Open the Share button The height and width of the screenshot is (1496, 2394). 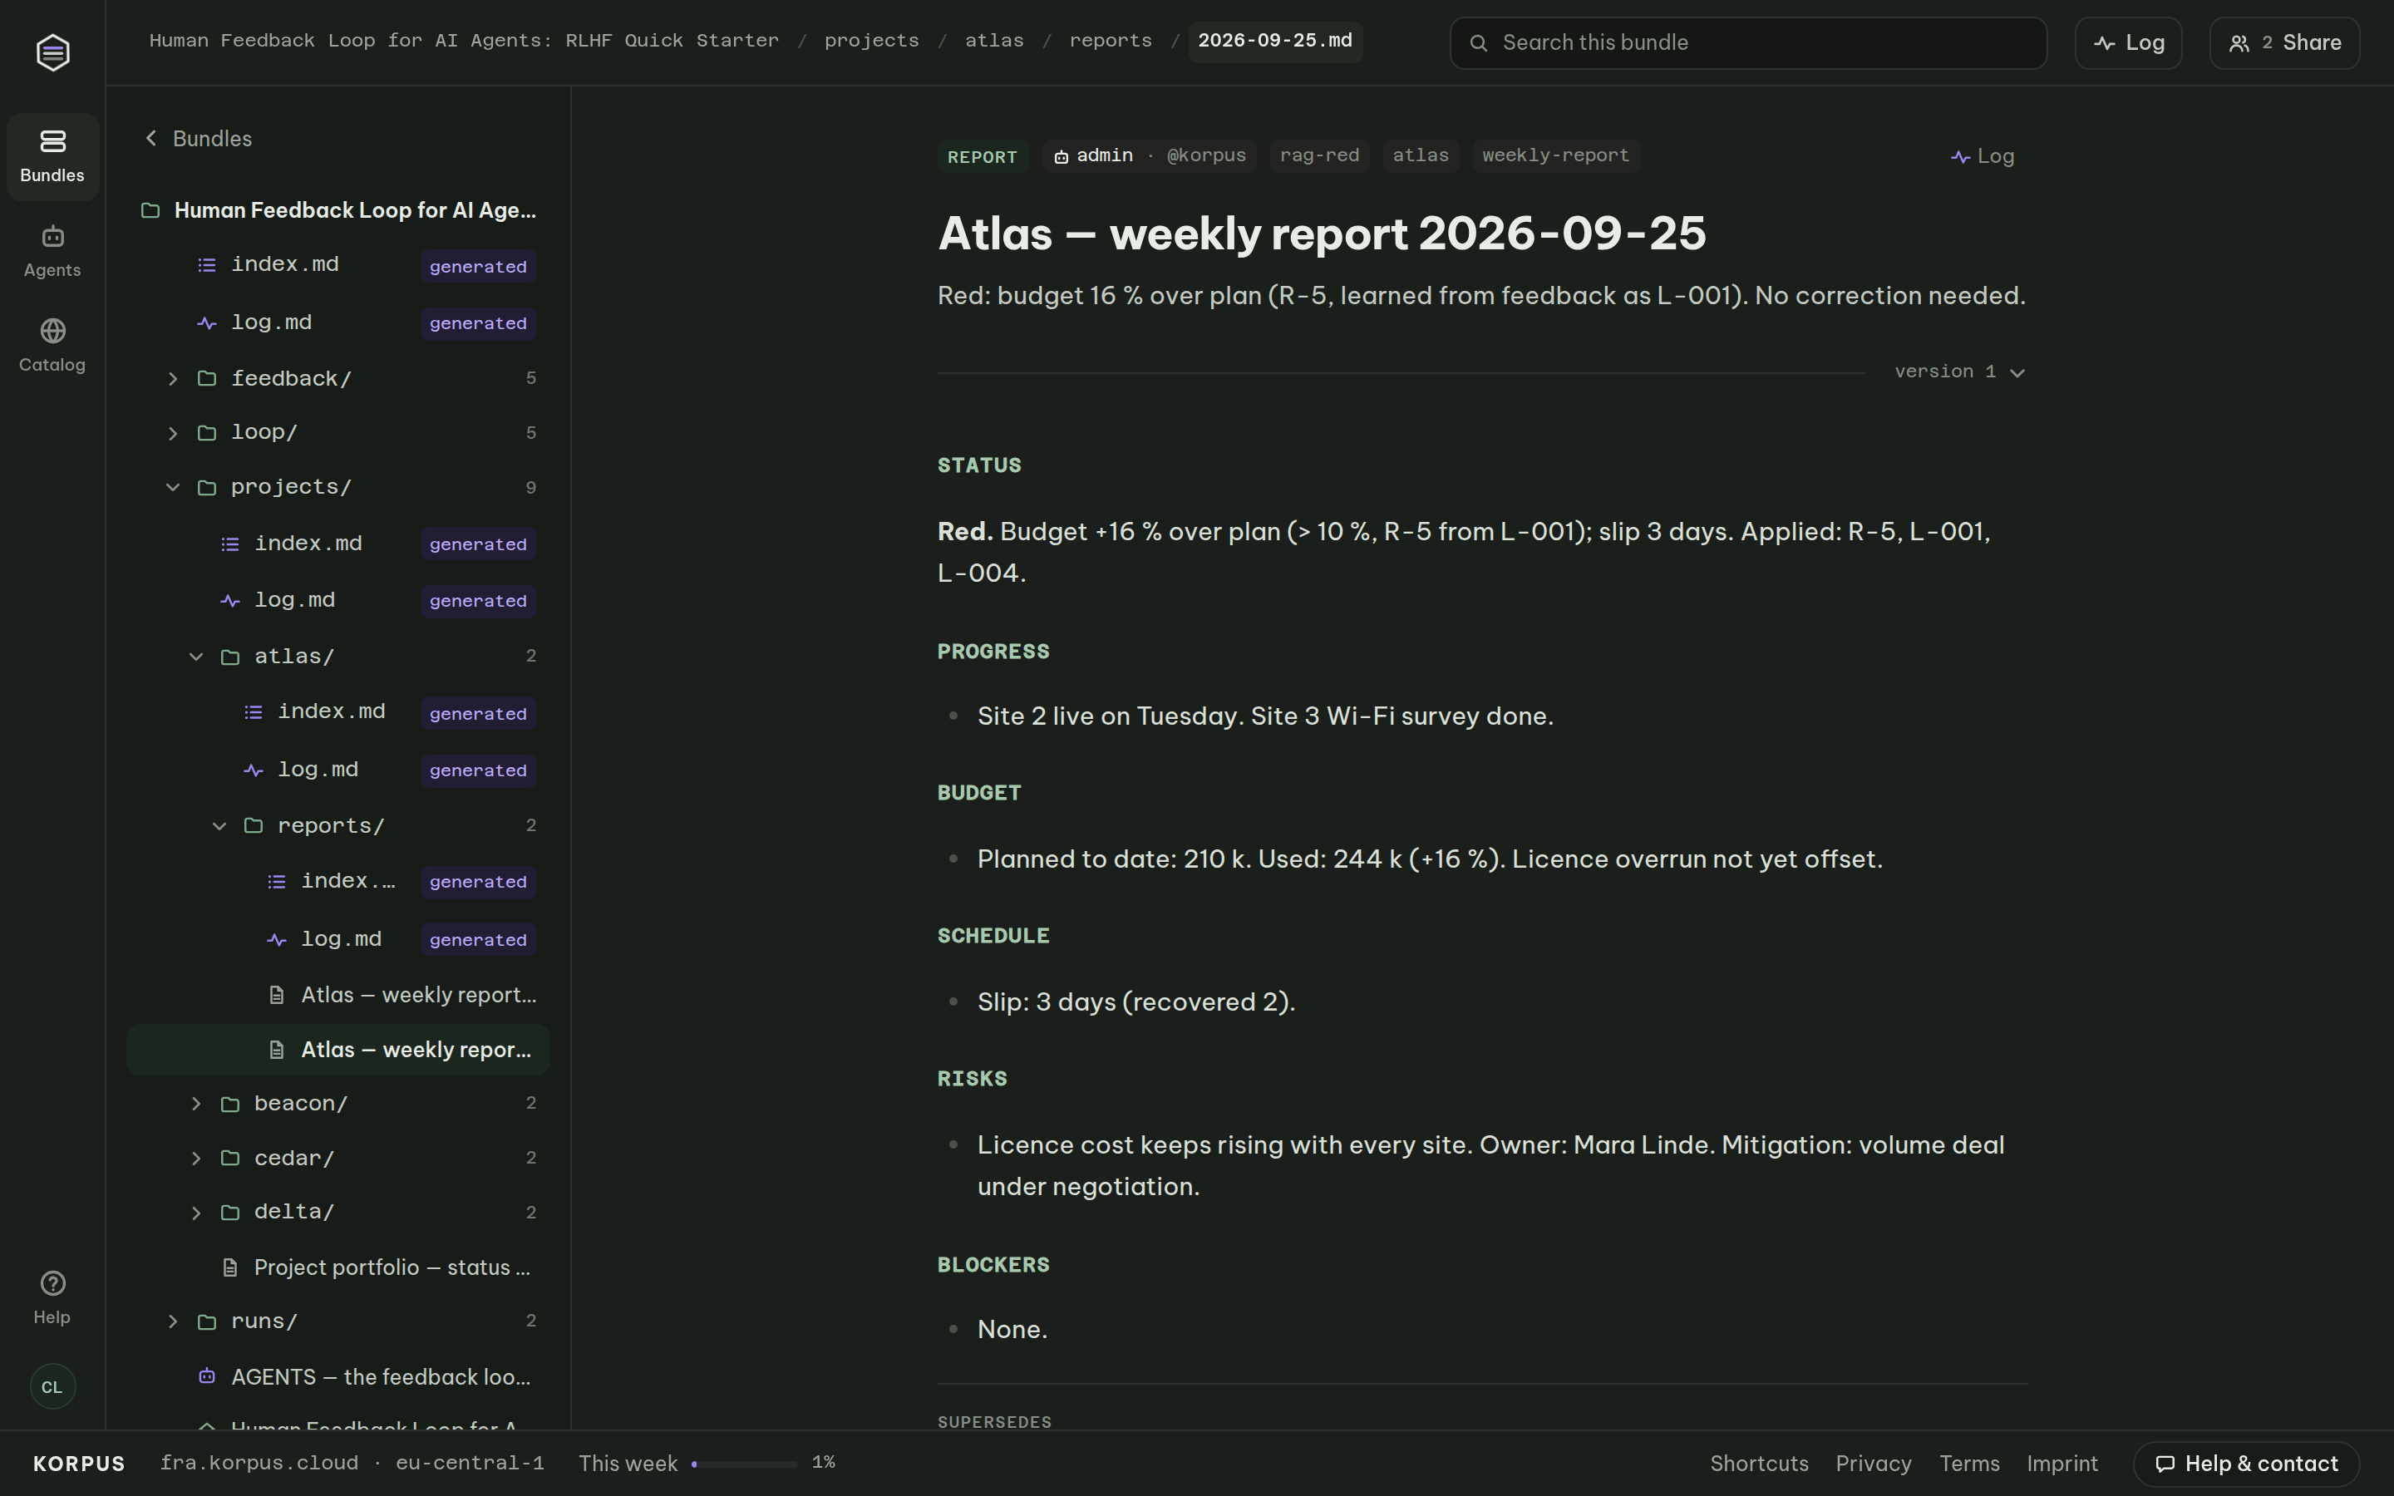coord(2284,42)
